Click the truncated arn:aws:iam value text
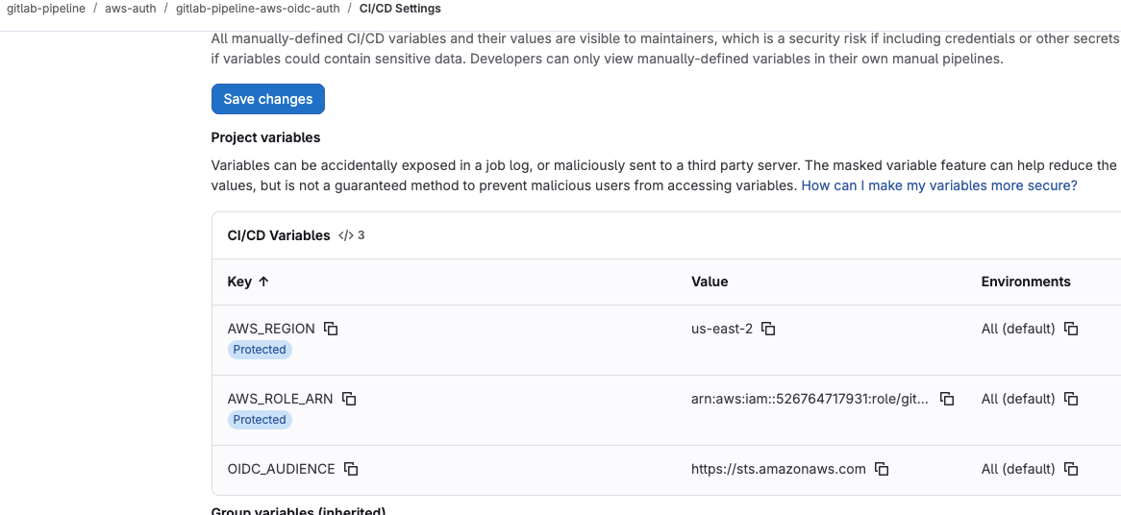The image size is (1121, 515). [810, 399]
